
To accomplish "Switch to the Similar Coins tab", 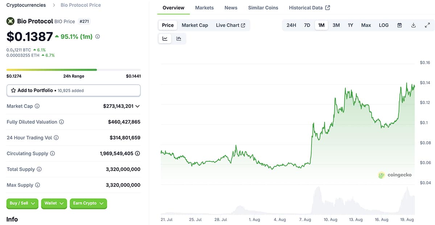I will coord(263,8).
